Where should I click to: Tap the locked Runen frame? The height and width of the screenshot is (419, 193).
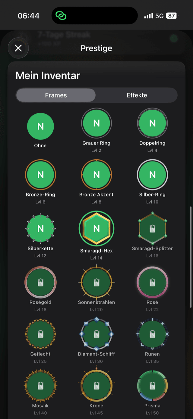pyautogui.click(x=153, y=334)
